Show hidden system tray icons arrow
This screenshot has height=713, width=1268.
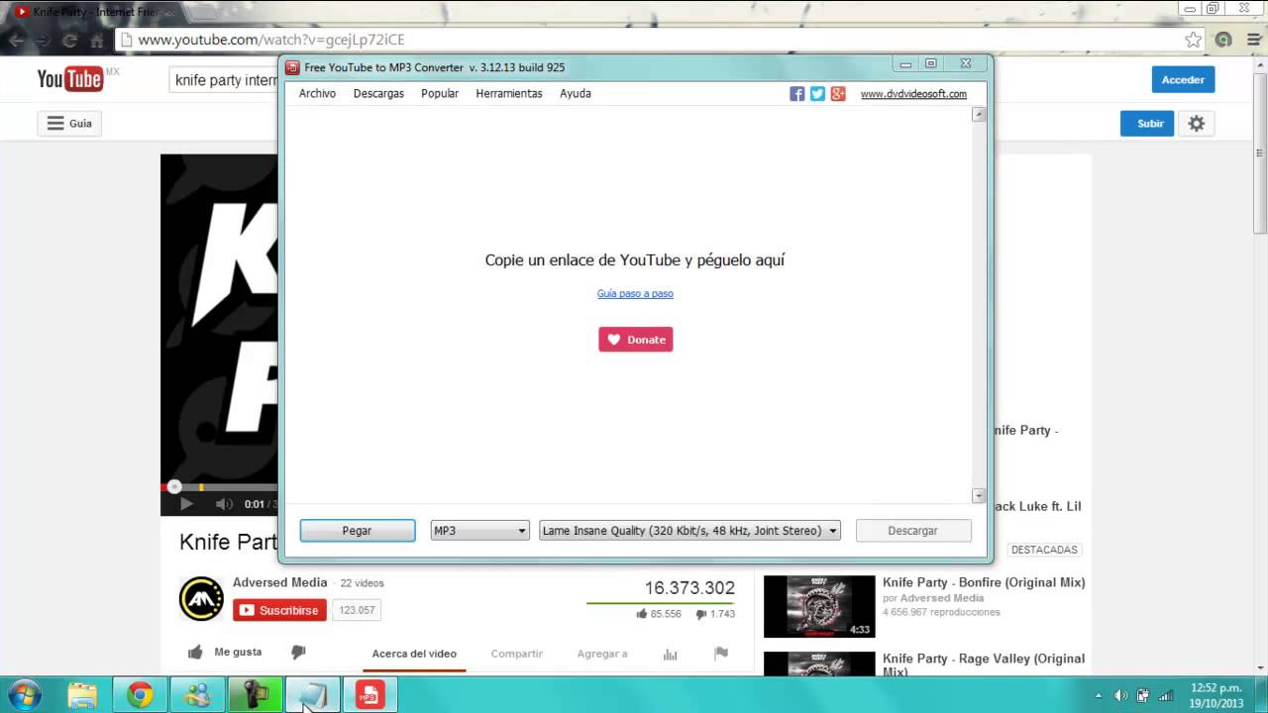[x=1098, y=695]
